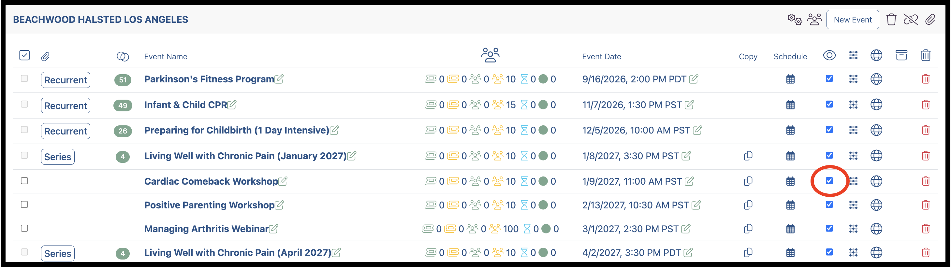Click the Recurrent tag on Parkinson's Fitness Program

click(x=66, y=80)
